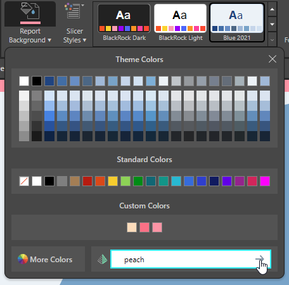This screenshot has width=289, height=285.
Task: Click the color name input containing peach
Action: [191, 259]
